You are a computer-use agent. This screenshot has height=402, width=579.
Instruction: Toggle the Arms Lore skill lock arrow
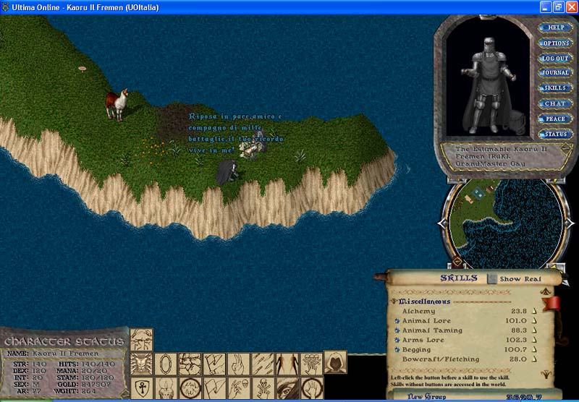pos(534,340)
